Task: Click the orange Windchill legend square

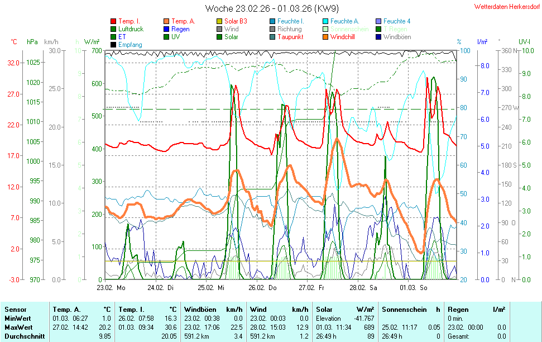Action: tap(325, 37)
